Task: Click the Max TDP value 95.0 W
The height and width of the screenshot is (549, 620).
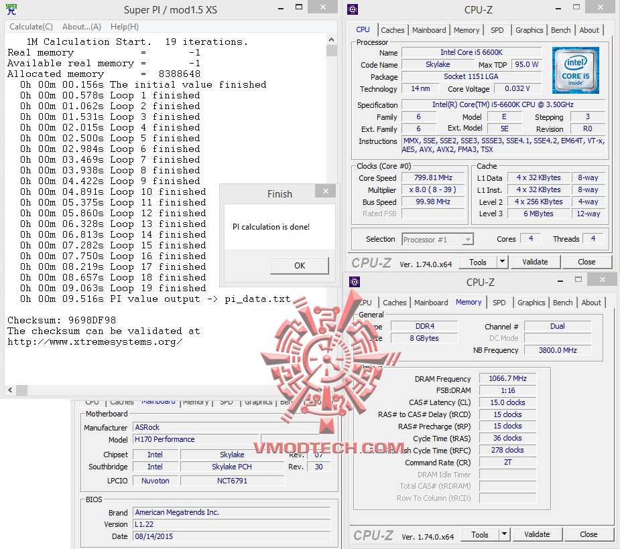Action: coord(526,64)
